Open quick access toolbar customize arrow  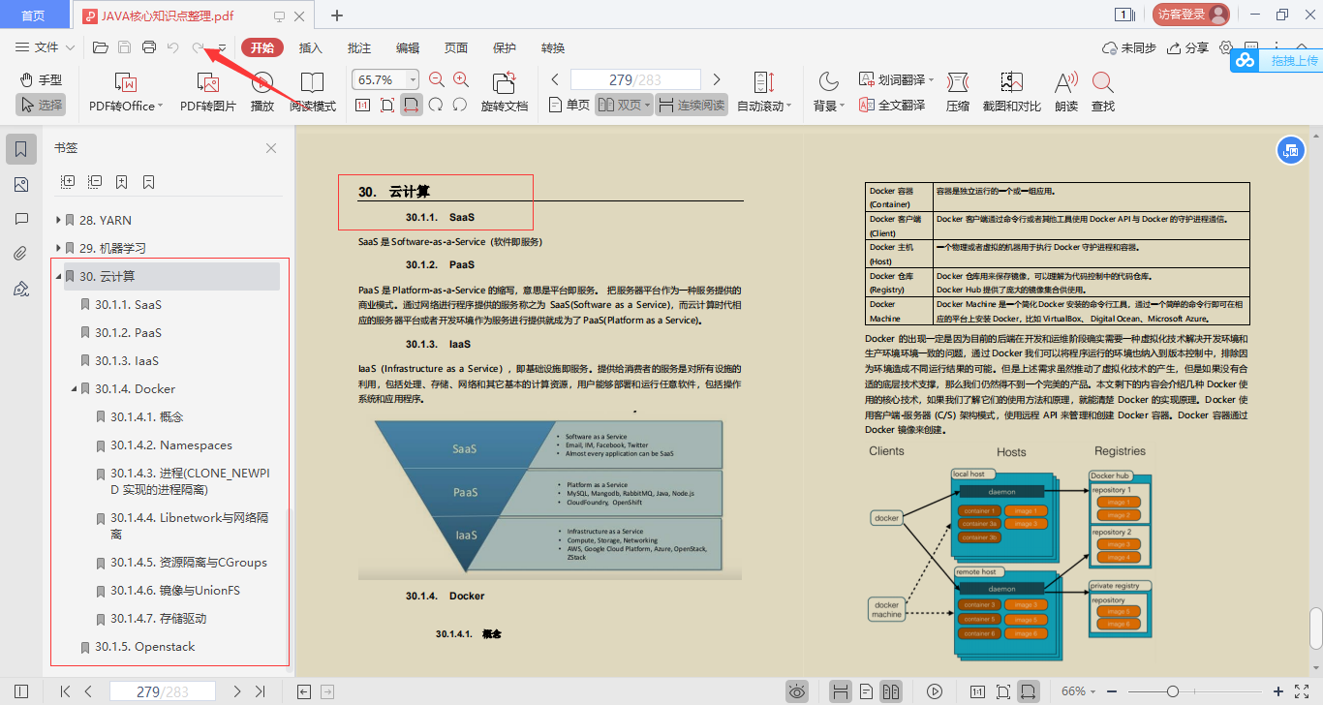tap(222, 47)
